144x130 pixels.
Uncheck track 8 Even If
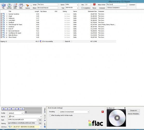1,29
